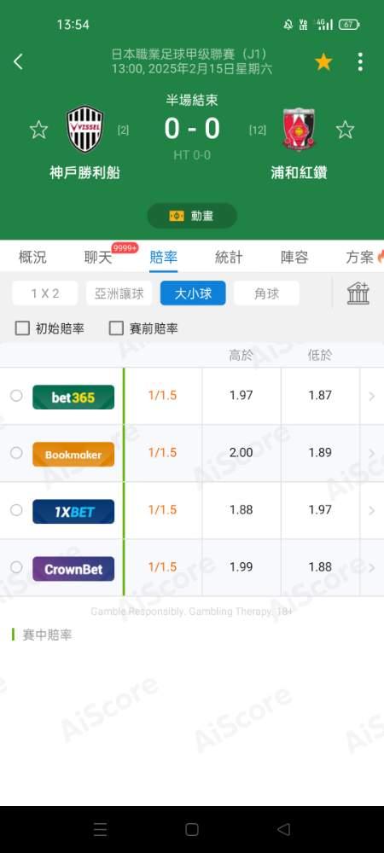This screenshot has height=853, width=384.
Task: Open Android recent apps navigation button
Action: (x=100, y=829)
